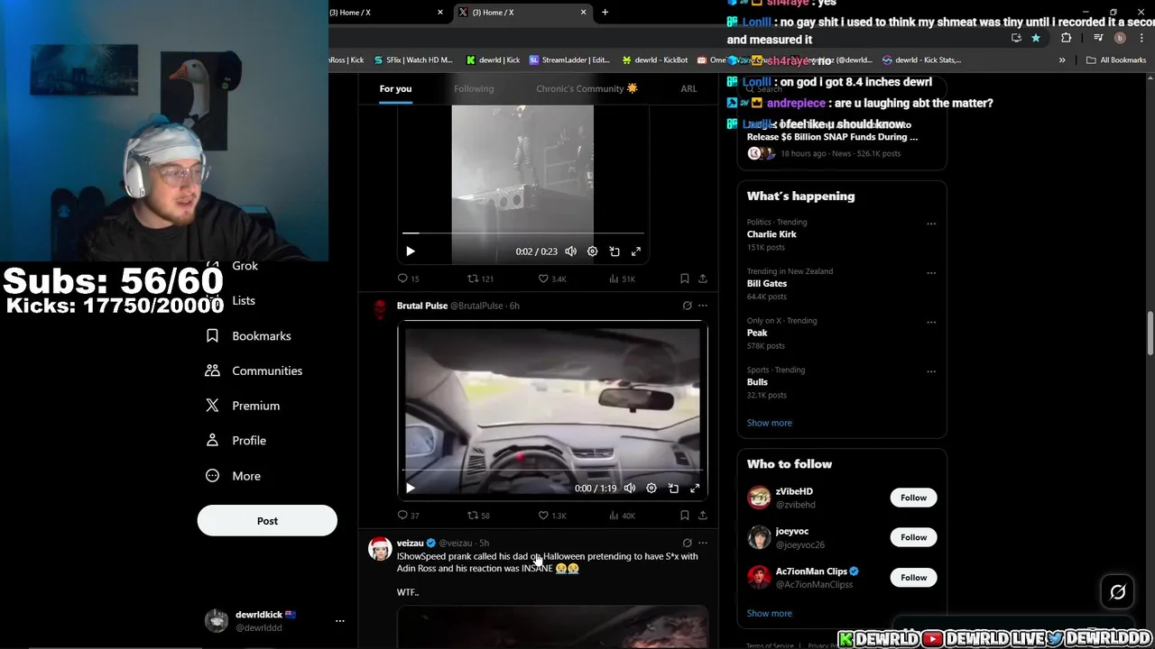Image resolution: width=1155 pixels, height=649 pixels.
Task: Switch to ARL tab
Action: [688, 88]
